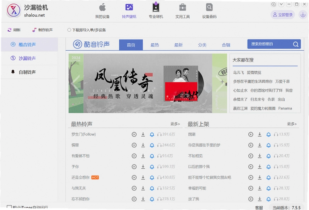The height and width of the screenshot is (210, 309).
Task: Search trending term 鸟儿飞
Action: 238,72
